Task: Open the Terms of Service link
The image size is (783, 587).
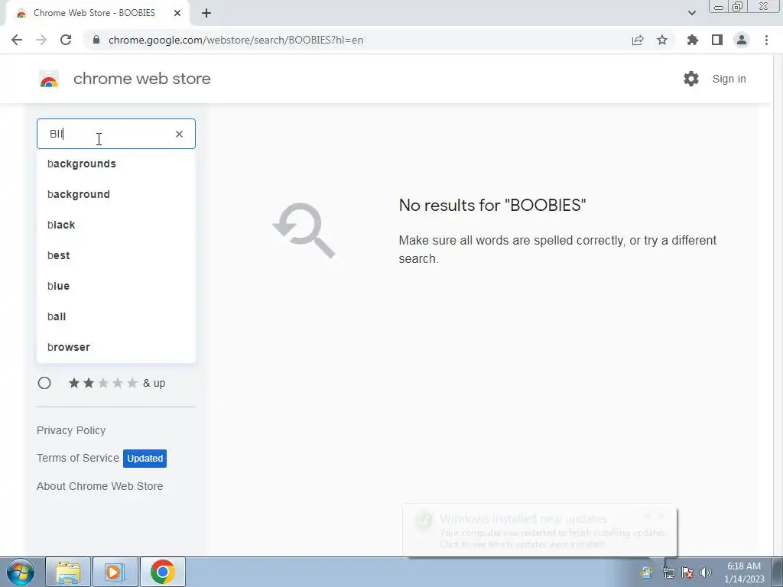Action: [78, 458]
